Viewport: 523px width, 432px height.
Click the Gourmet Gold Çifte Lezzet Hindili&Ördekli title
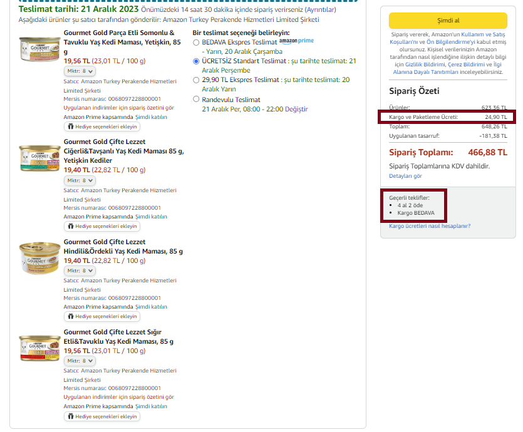click(123, 247)
